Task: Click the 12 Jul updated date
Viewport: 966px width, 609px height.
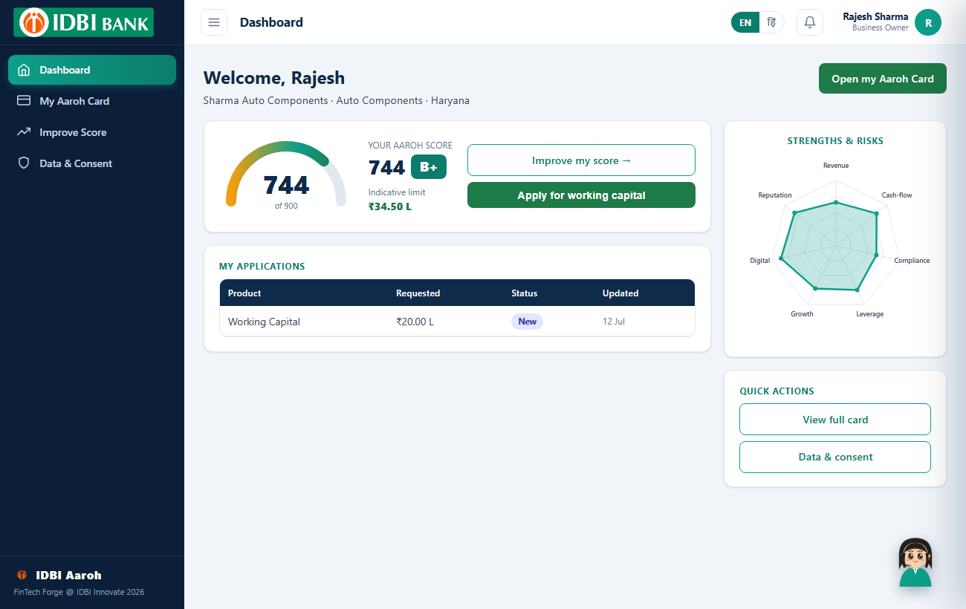Action: tap(614, 322)
